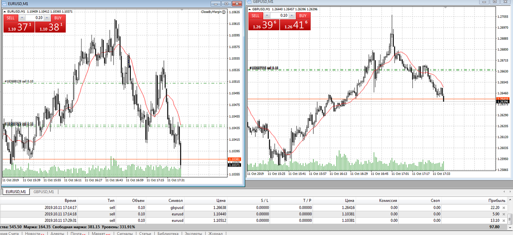Open the Сигналы terminal tab
513x235 pixels.
click(125, 233)
